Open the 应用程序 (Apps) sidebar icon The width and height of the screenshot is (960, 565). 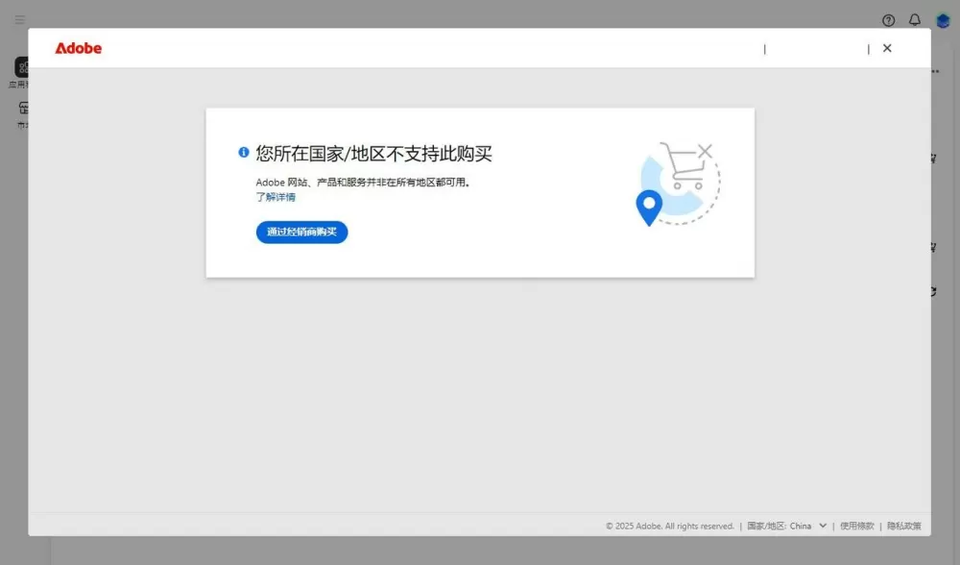tap(22, 67)
